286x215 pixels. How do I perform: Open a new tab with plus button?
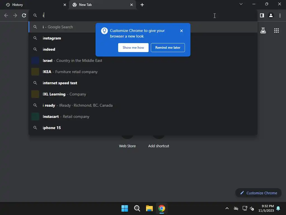pos(142,5)
